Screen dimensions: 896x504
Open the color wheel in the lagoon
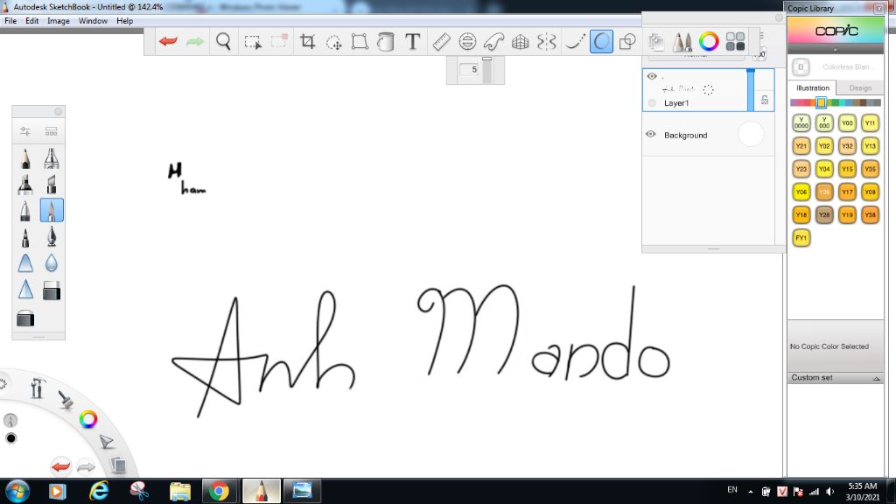(x=88, y=419)
